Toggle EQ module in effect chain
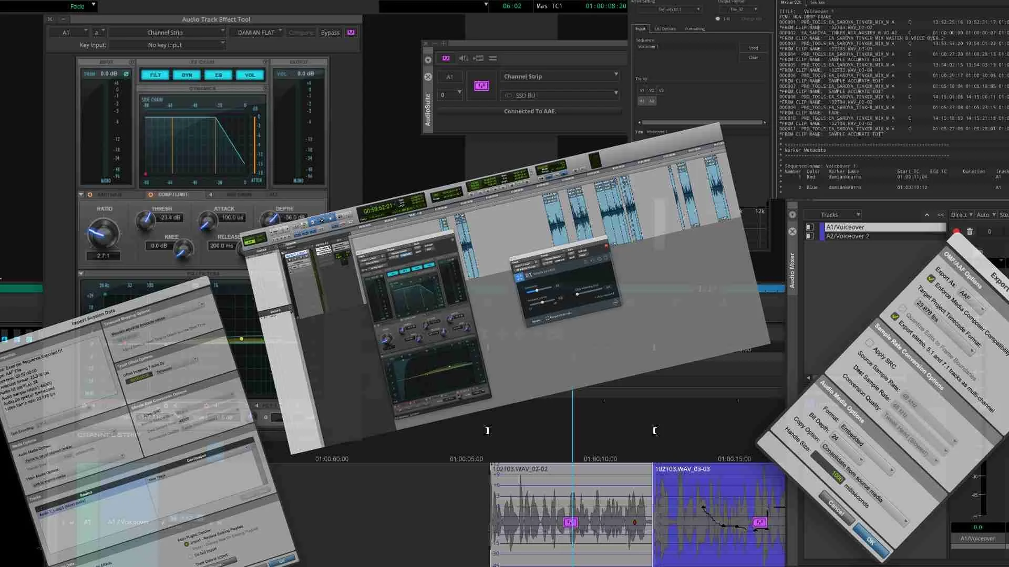1009x567 pixels. 219,75
